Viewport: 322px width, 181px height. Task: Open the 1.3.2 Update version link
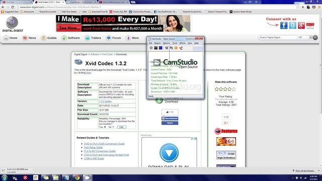[105, 102]
